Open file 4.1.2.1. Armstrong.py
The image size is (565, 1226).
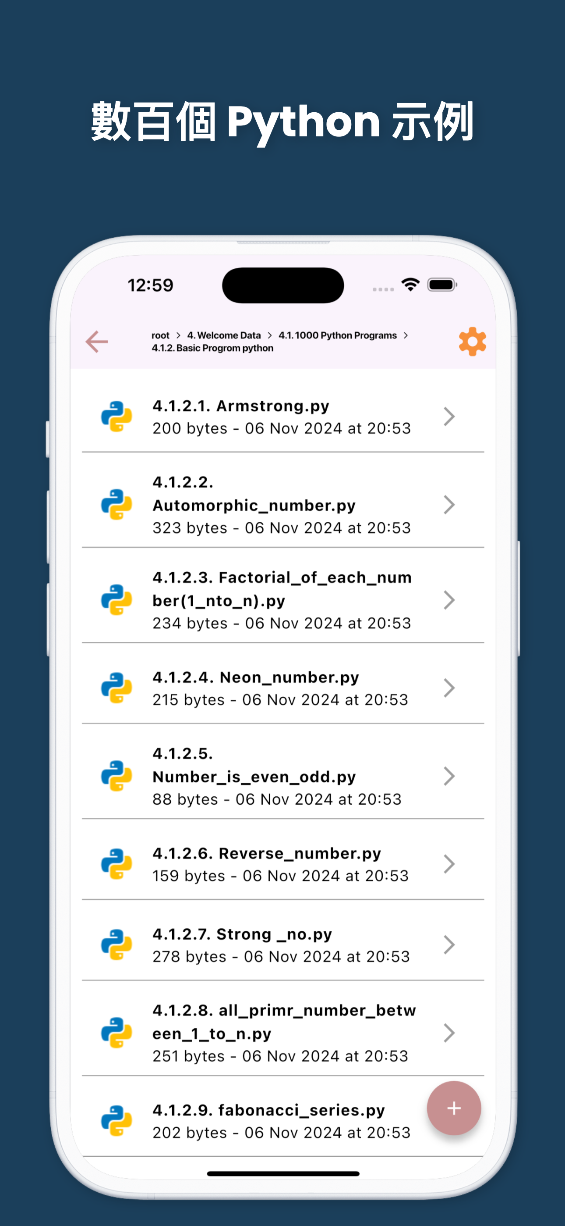[x=283, y=417]
